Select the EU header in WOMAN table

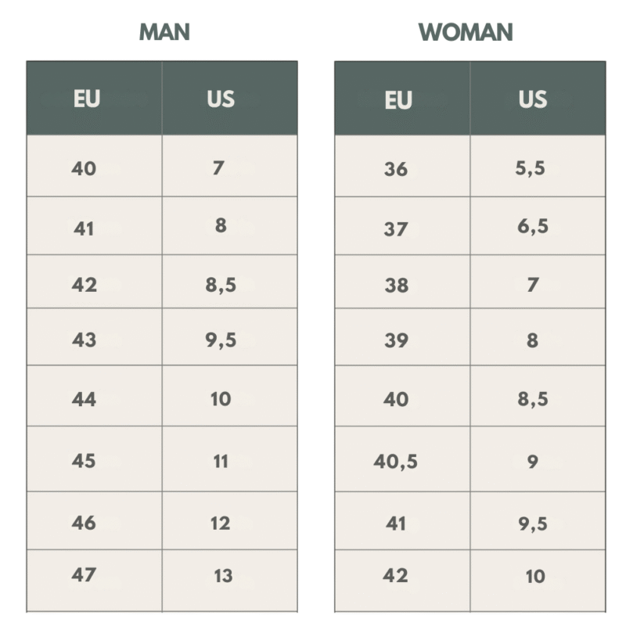pyautogui.click(x=402, y=99)
